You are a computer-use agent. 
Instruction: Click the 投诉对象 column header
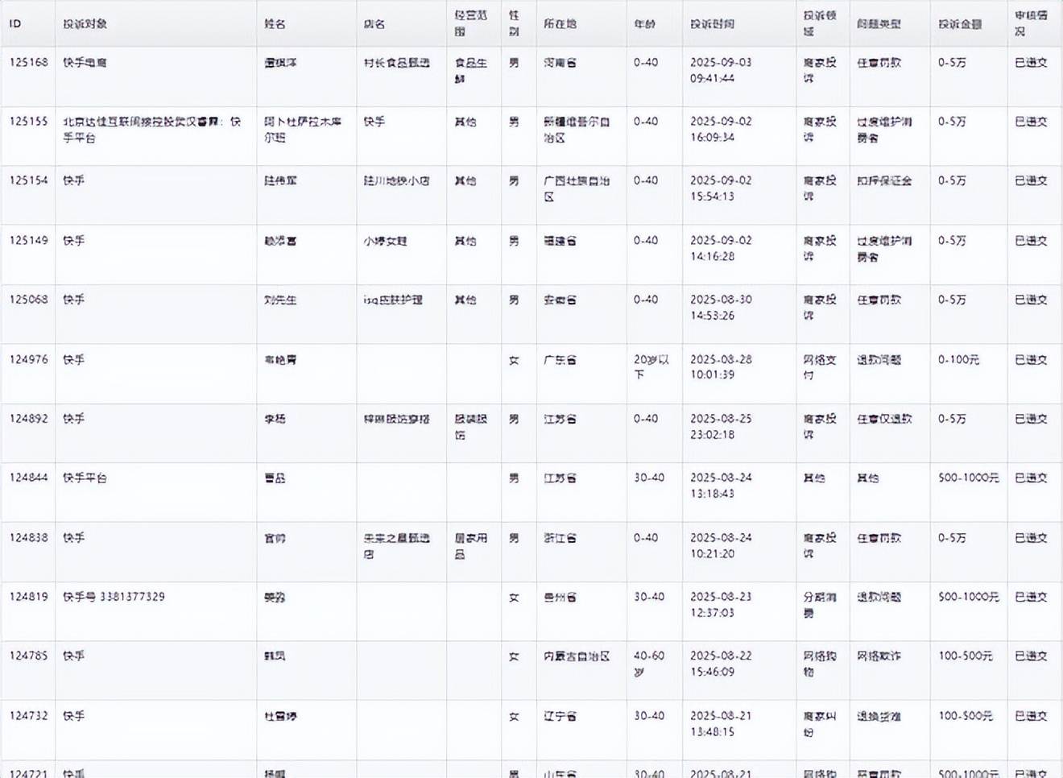(85, 23)
